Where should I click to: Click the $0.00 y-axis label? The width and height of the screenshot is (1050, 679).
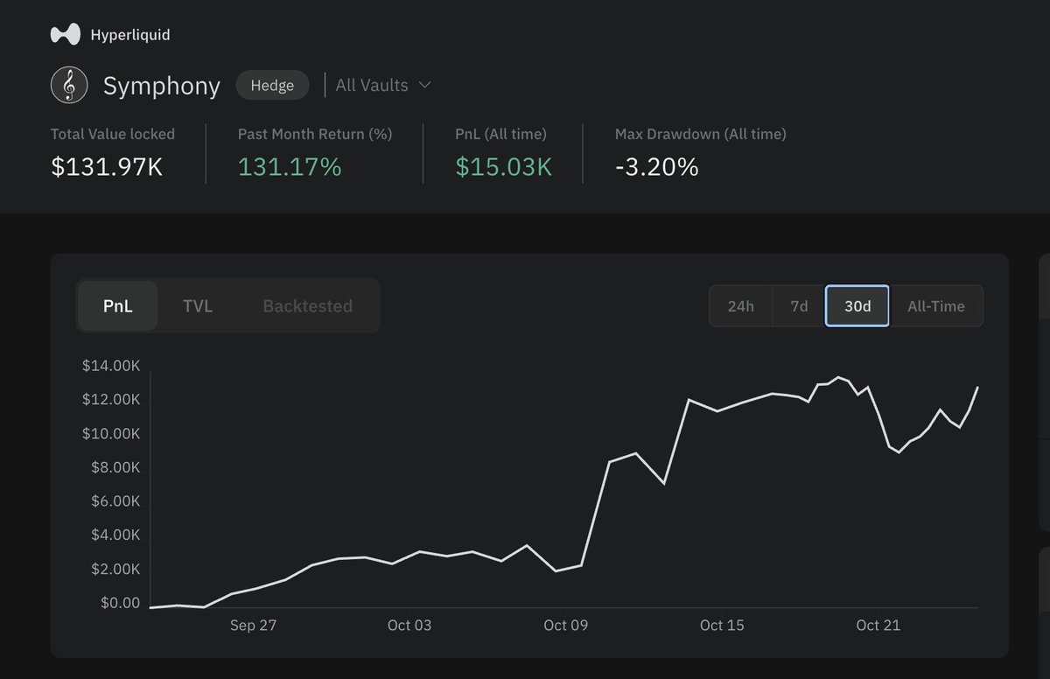120,602
